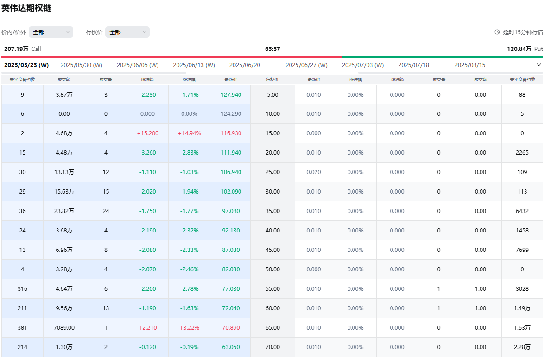544x357 pixels.
Task: Click call price 127.940 at strike 5.00
Action: [231, 94]
